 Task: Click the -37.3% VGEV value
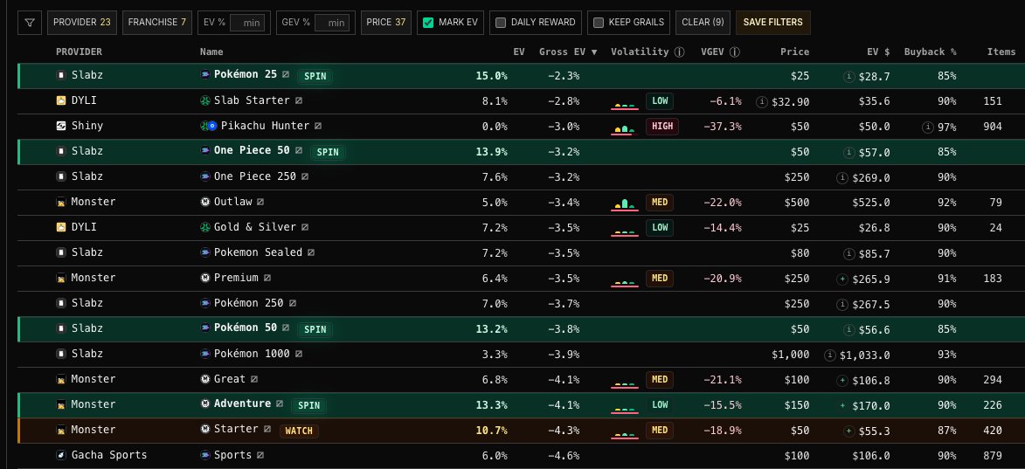tap(723, 127)
